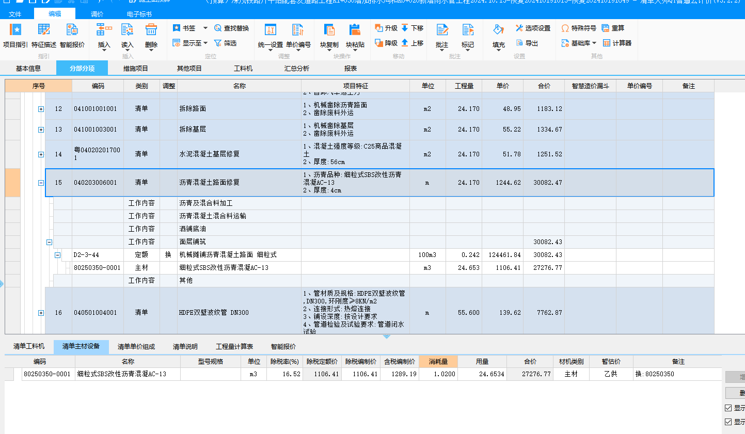Click the 项目特征 column header

355,86
